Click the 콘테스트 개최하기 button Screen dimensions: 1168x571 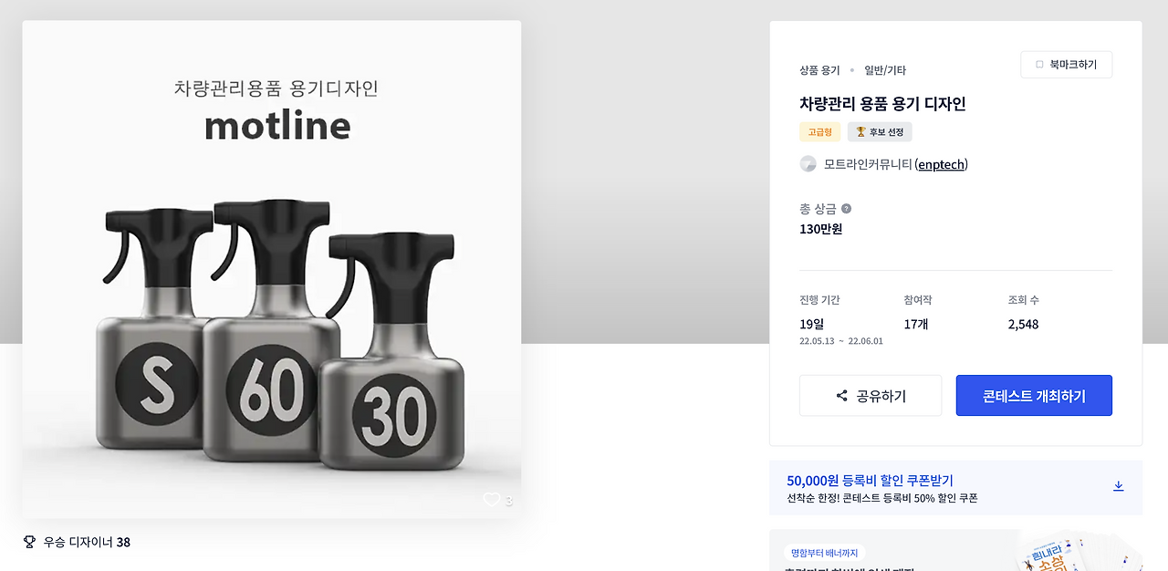click(1034, 395)
